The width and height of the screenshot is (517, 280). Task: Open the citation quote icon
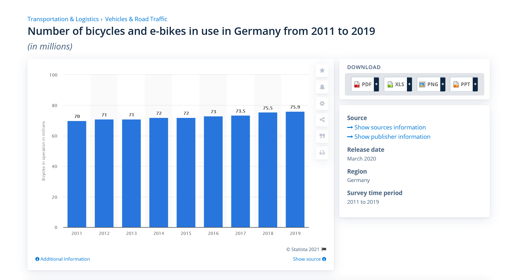322,137
